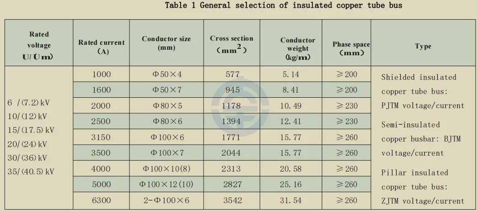Click the 'Cross section' header cell
477x211 pixels.
[x=231, y=44]
